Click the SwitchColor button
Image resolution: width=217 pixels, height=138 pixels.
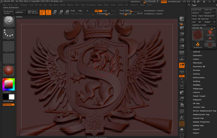coord(9,101)
